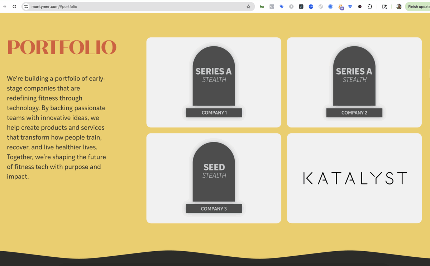Screen dimensions: 430x266
Task: Open the Extensions puzzle-piece menu
Action: pos(370,6)
